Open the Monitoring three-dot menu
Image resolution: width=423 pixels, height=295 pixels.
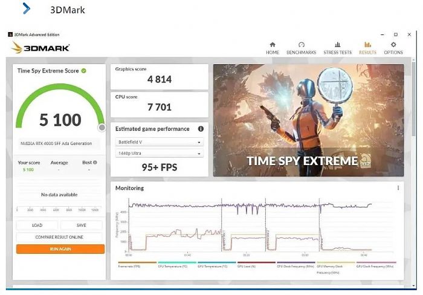pos(398,188)
